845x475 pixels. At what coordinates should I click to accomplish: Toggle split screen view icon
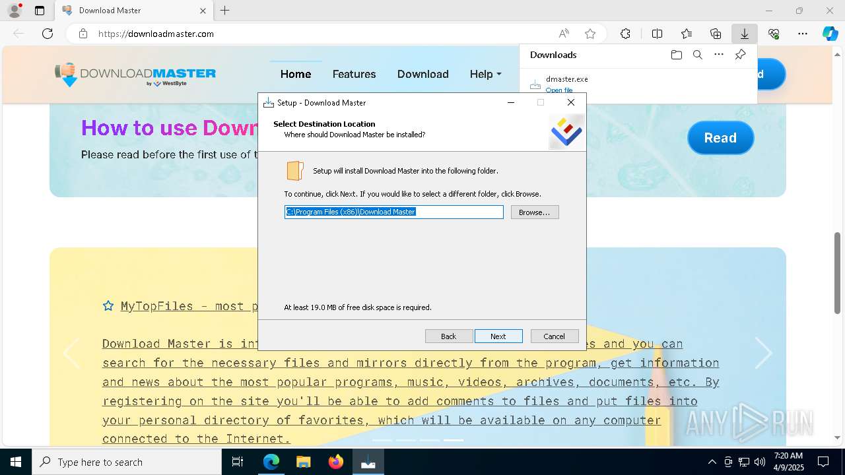pos(658,34)
